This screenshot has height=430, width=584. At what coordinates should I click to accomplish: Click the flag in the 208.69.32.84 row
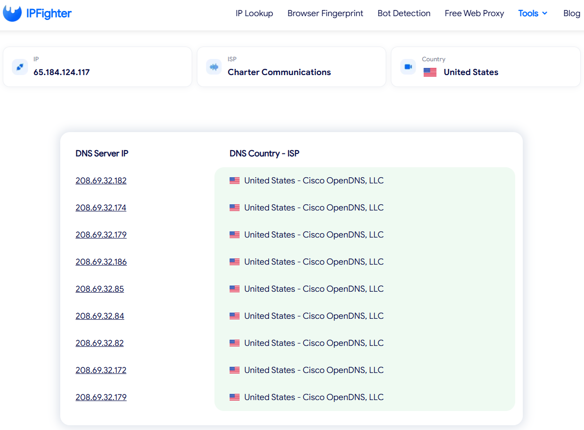(234, 316)
